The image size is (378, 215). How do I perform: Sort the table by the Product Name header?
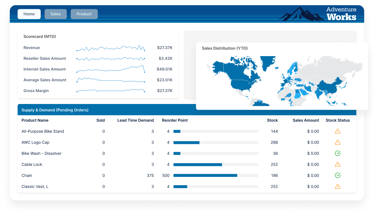[35, 120]
